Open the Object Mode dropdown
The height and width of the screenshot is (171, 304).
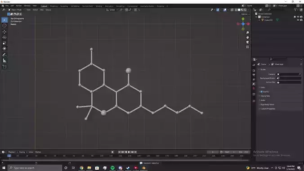coord(16,10)
